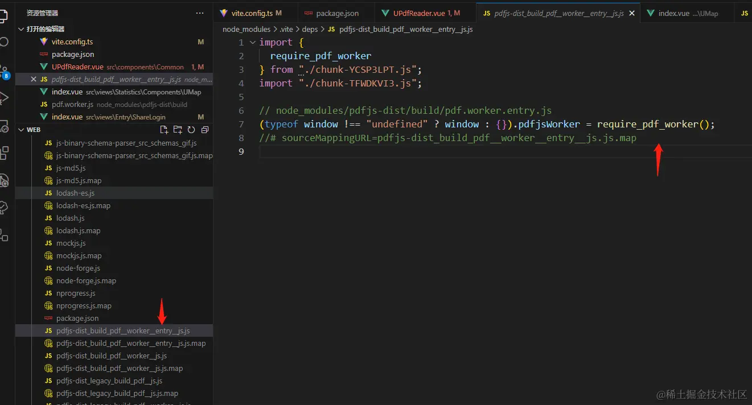Open pdfjs-dist_legacy_build_pdf__js.js.map in file tree
The width and height of the screenshot is (752, 405).
point(114,393)
